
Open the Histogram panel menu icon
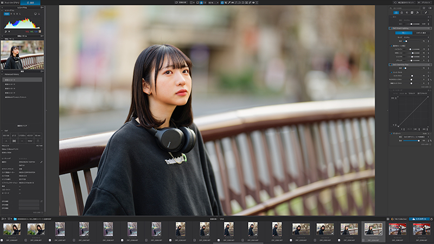(42, 8)
